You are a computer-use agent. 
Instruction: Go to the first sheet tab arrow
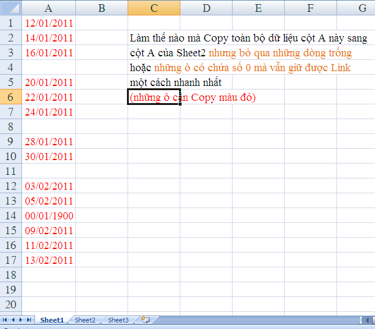tap(5, 320)
